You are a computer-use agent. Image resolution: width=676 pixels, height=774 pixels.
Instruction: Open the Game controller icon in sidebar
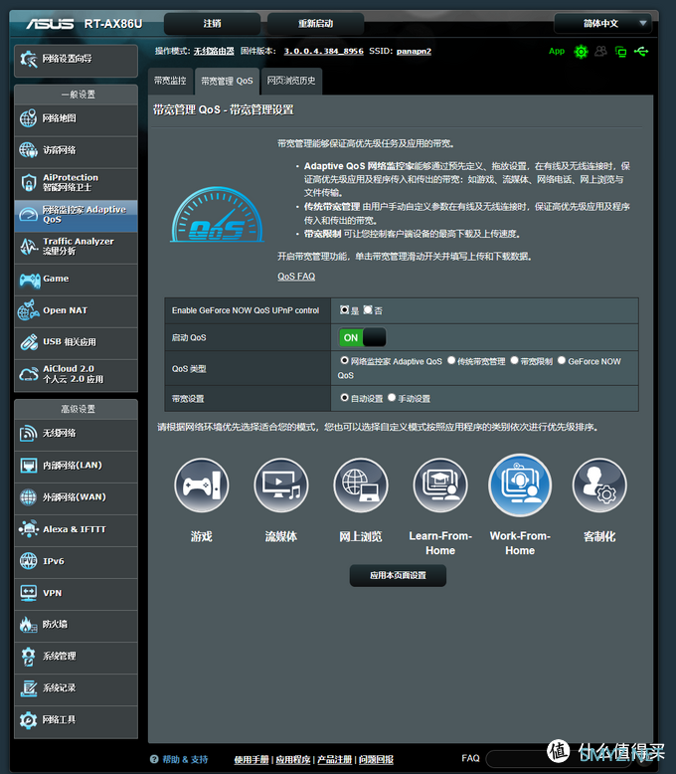coord(30,280)
